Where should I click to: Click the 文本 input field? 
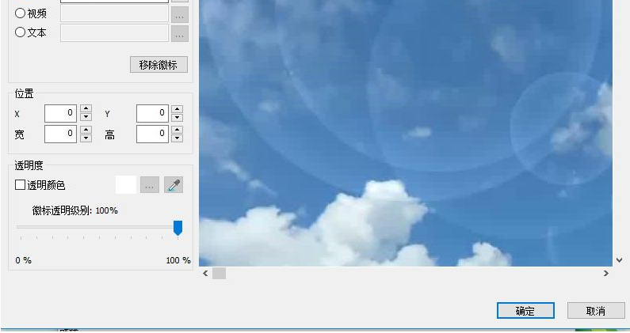(x=114, y=33)
